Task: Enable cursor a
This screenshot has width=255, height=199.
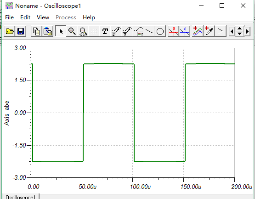Action: 173,31
